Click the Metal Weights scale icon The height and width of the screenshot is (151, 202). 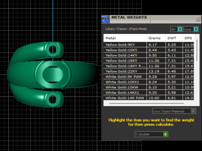pyautogui.click(x=105, y=19)
